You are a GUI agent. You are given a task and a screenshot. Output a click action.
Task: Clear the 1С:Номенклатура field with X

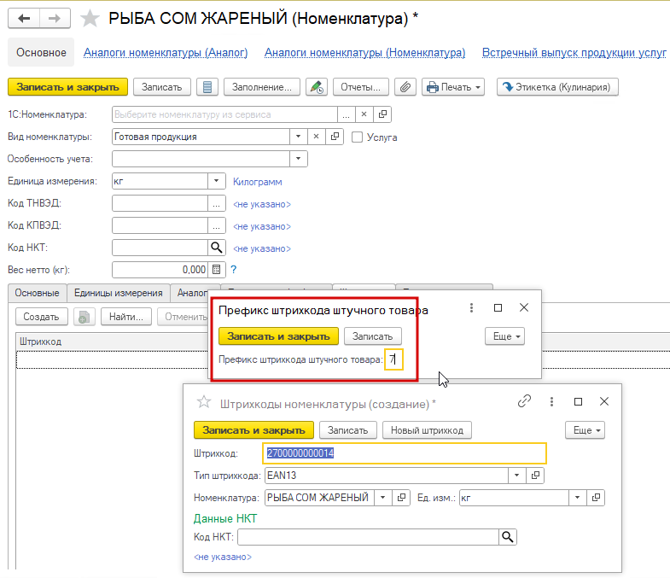pyautogui.click(x=364, y=114)
